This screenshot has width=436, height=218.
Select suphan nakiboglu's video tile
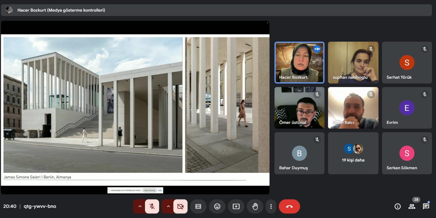[x=353, y=62]
